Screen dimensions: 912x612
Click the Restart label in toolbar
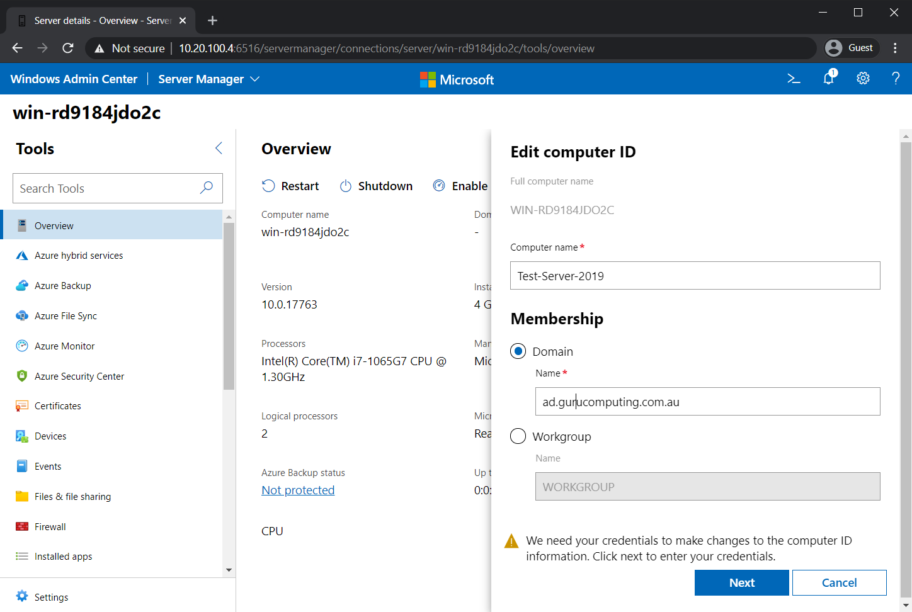pyautogui.click(x=300, y=186)
